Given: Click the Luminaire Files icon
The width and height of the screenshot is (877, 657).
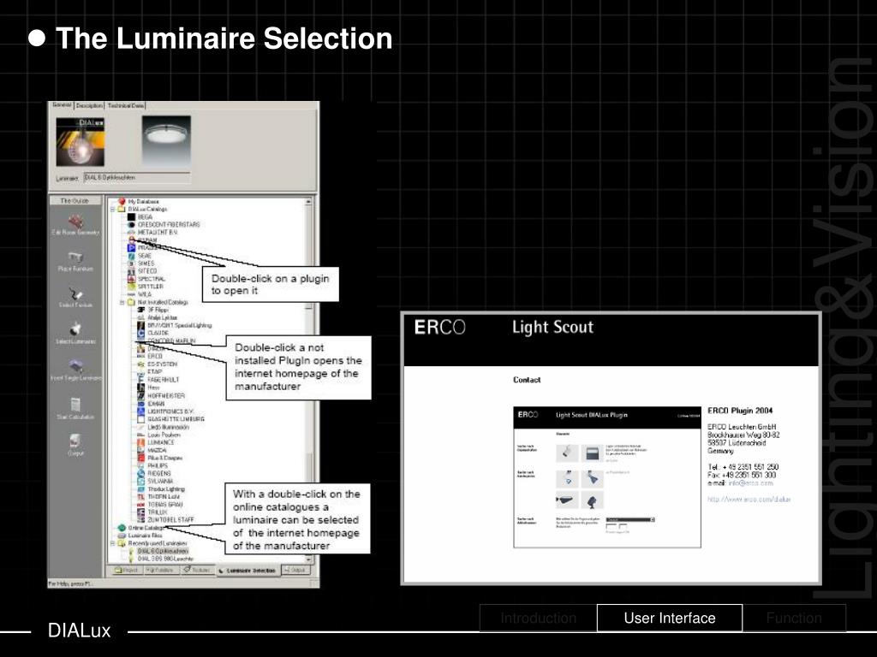Looking at the screenshot, I should [122, 536].
